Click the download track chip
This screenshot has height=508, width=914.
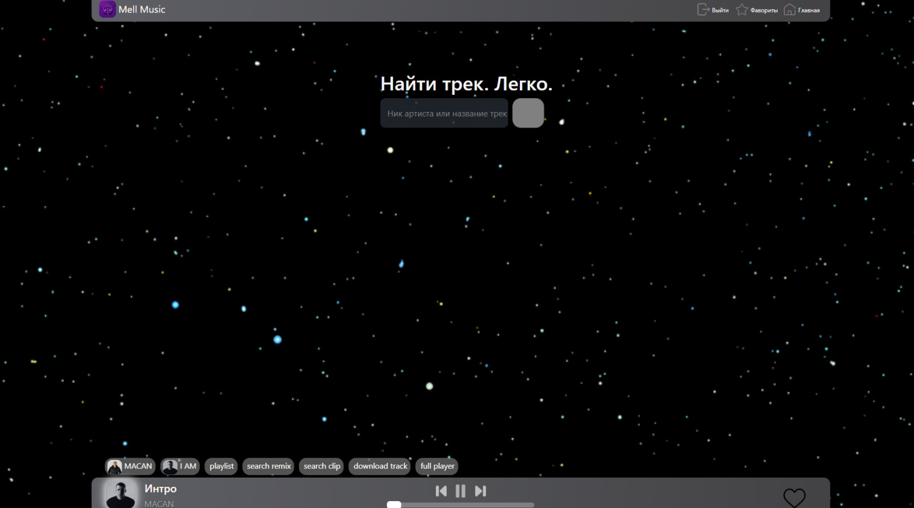pyautogui.click(x=380, y=466)
